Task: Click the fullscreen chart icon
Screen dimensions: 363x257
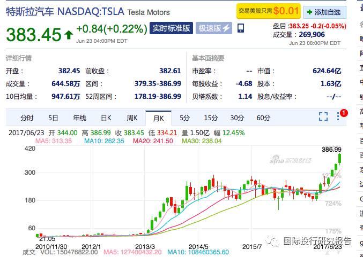Action: 323,116
